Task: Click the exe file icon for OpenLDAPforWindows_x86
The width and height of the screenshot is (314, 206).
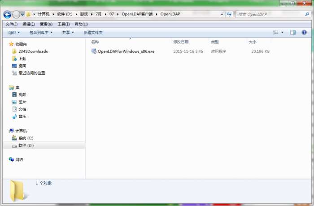Action: [94, 51]
